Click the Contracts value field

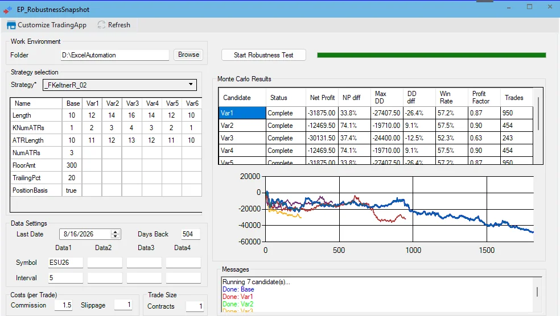(x=195, y=306)
